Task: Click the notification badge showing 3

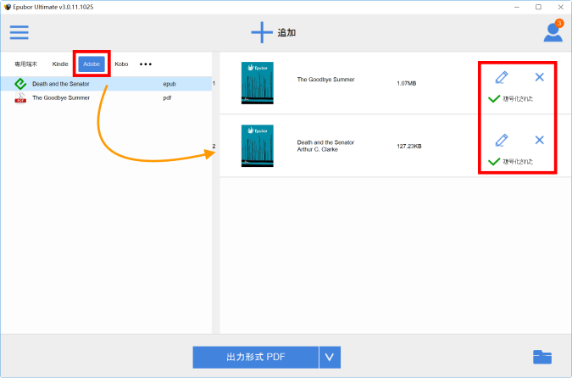Action: pyautogui.click(x=559, y=24)
